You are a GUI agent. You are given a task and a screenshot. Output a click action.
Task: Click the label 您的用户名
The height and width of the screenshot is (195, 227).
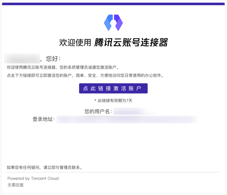pos(98,112)
